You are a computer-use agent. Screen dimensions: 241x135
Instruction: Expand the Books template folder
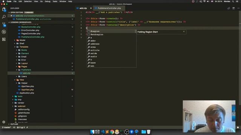click(x=24, y=50)
